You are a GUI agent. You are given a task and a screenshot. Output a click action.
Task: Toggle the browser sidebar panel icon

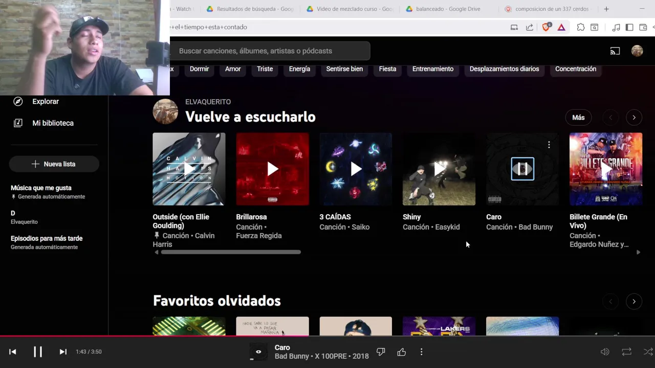tap(629, 27)
